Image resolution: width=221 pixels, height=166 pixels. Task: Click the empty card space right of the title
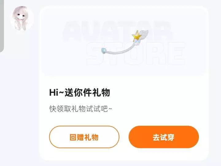click(158, 93)
